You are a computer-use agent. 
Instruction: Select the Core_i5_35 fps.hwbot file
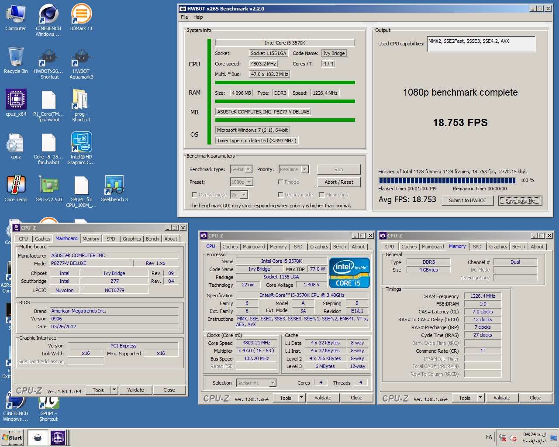coord(48,149)
